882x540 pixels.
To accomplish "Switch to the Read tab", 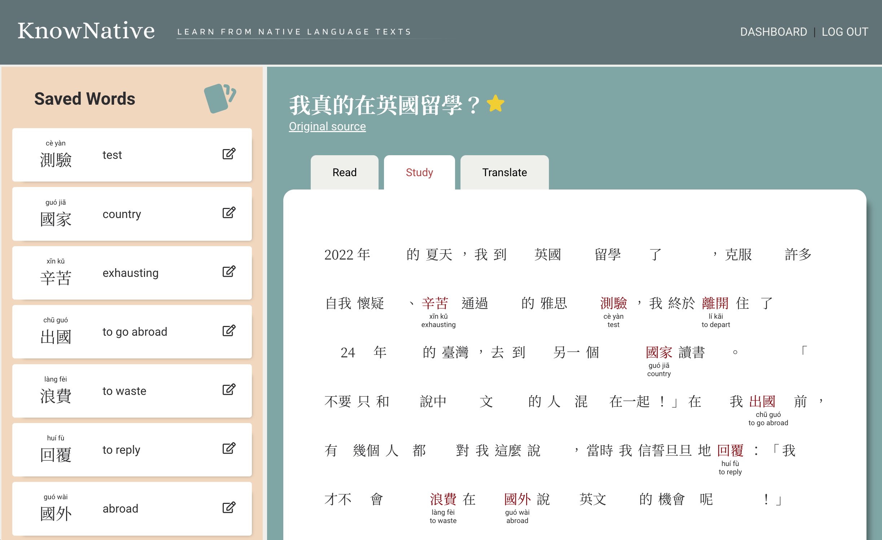I will (x=344, y=173).
